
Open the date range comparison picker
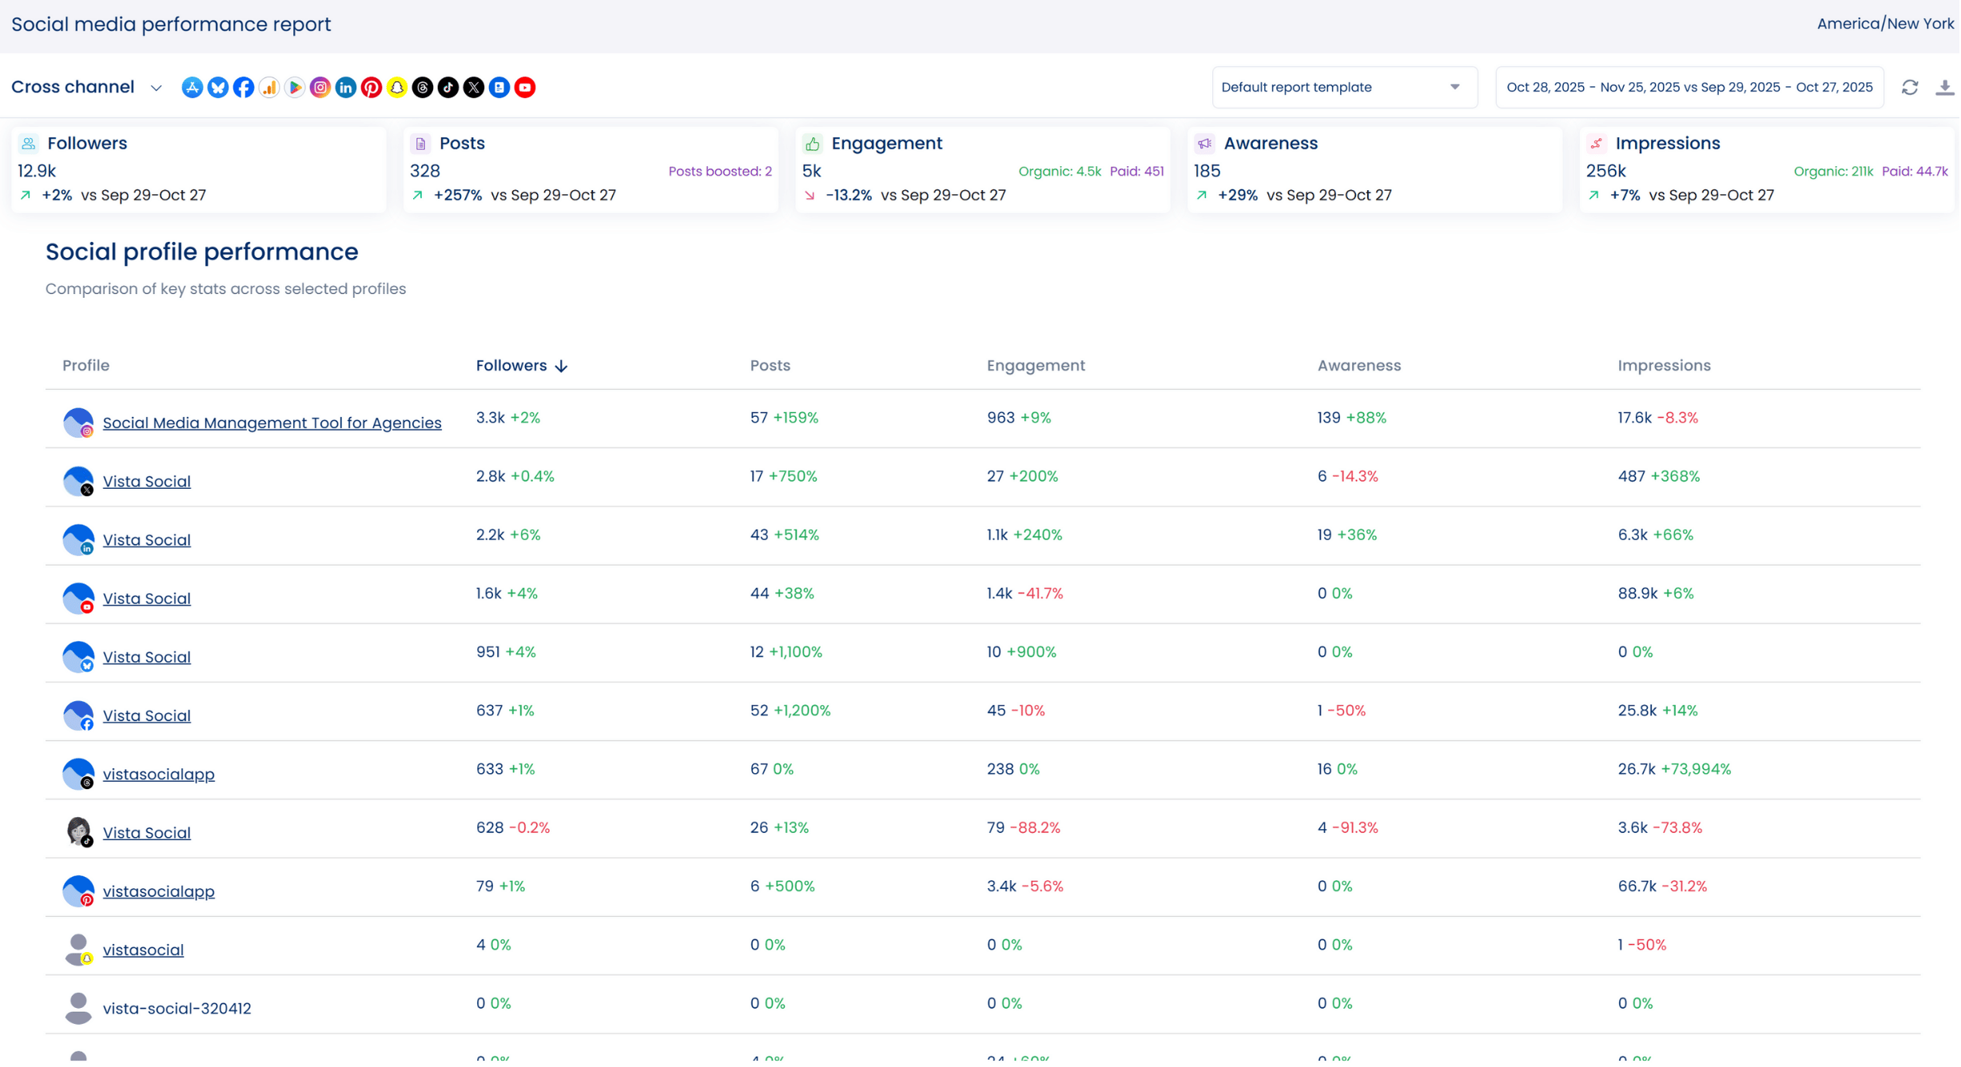pos(1689,88)
